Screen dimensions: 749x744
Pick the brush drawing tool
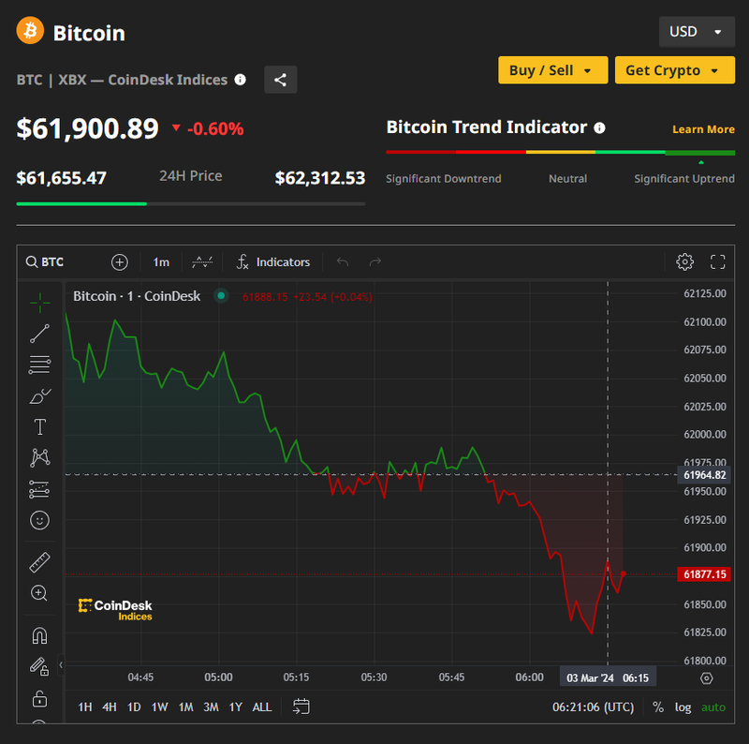39,395
